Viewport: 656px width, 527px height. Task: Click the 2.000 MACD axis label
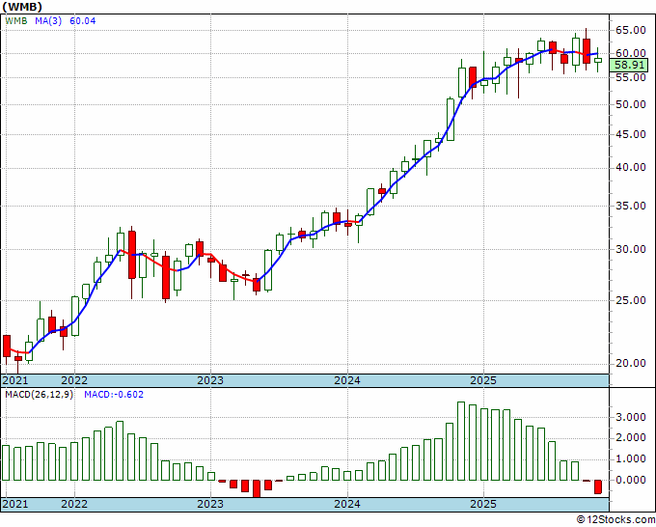[x=631, y=438]
